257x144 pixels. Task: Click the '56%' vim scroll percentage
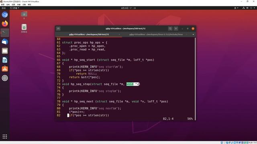pos(190,119)
